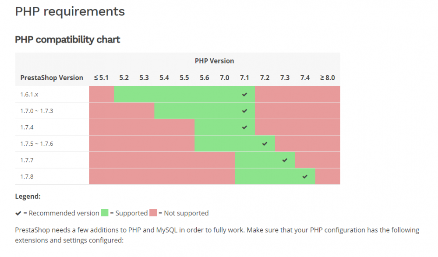Click the "5.6" PHP version column header
Image resolution: width=438 pixels, height=257 pixels.
point(204,78)
